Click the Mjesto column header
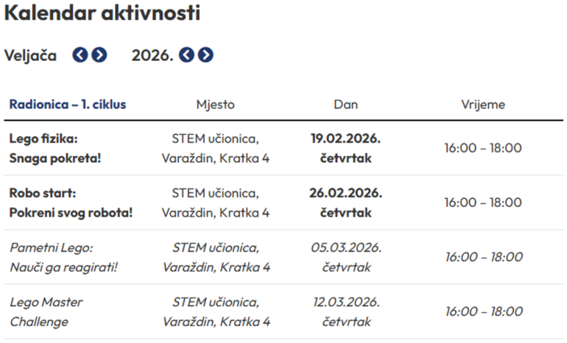 click(x=215, y=105)
